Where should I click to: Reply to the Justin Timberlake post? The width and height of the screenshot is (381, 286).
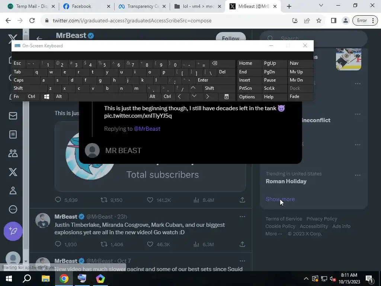[x=58, y=244]
